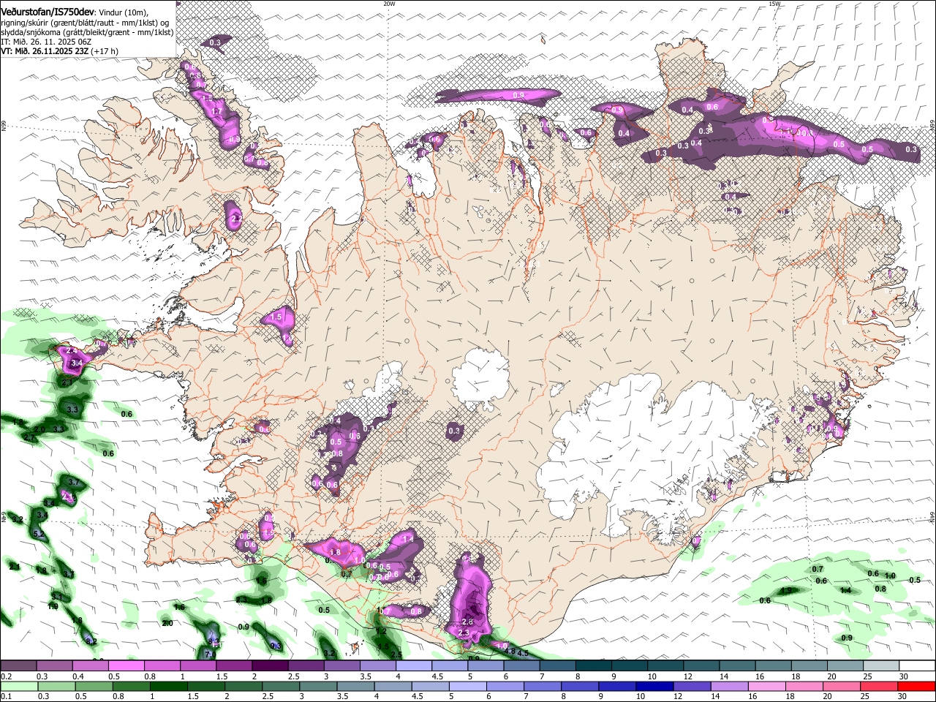Screen dimensions: 936x702
Task: Click the '5.2' rainfall value offshore southwest
Action: 39,535
